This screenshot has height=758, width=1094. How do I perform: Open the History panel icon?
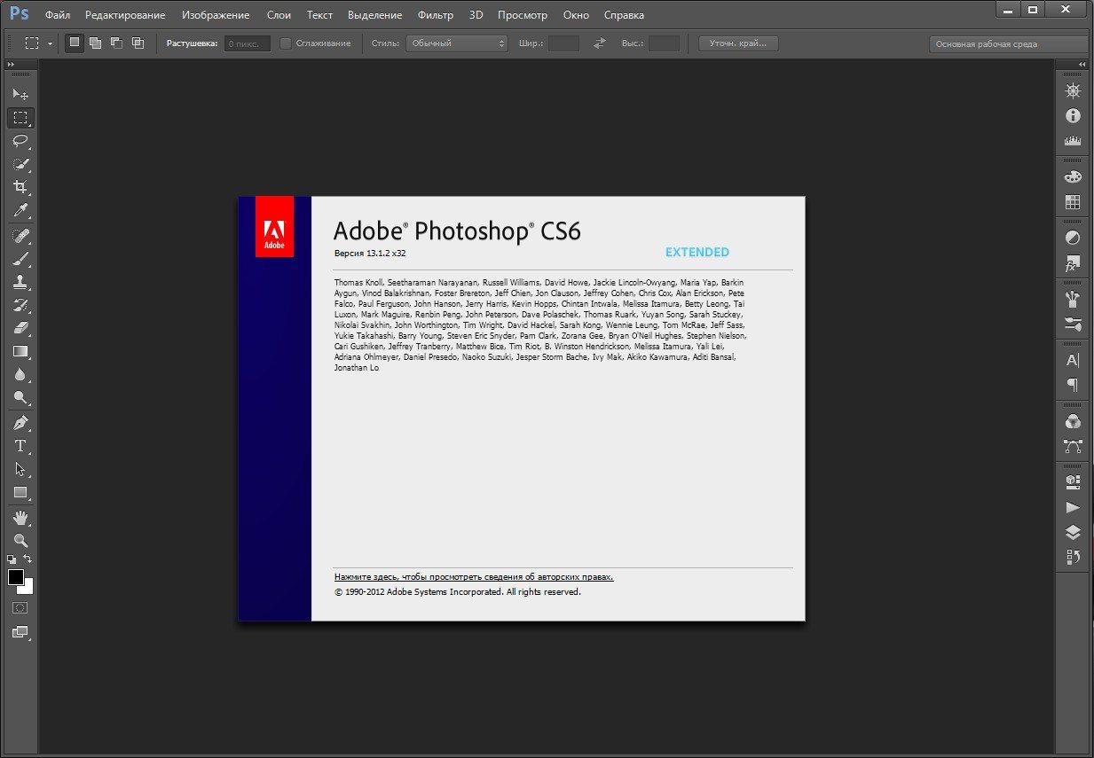(x=1073, y=557)
